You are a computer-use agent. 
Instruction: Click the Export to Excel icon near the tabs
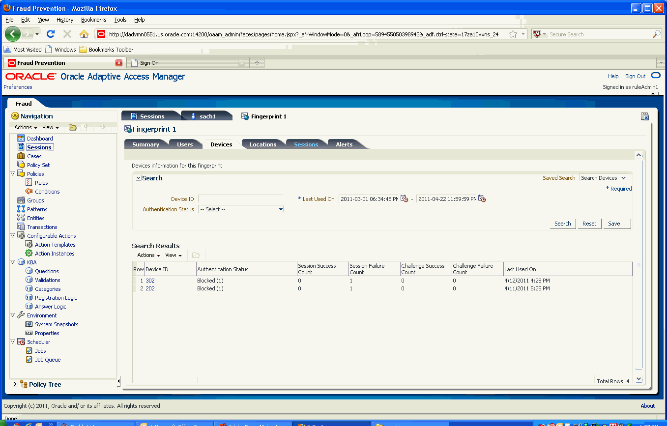click(644, 116)
